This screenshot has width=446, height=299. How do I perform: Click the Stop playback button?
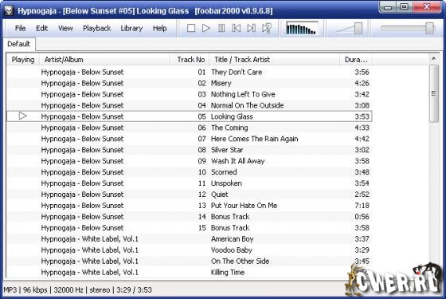pos(191,28)
